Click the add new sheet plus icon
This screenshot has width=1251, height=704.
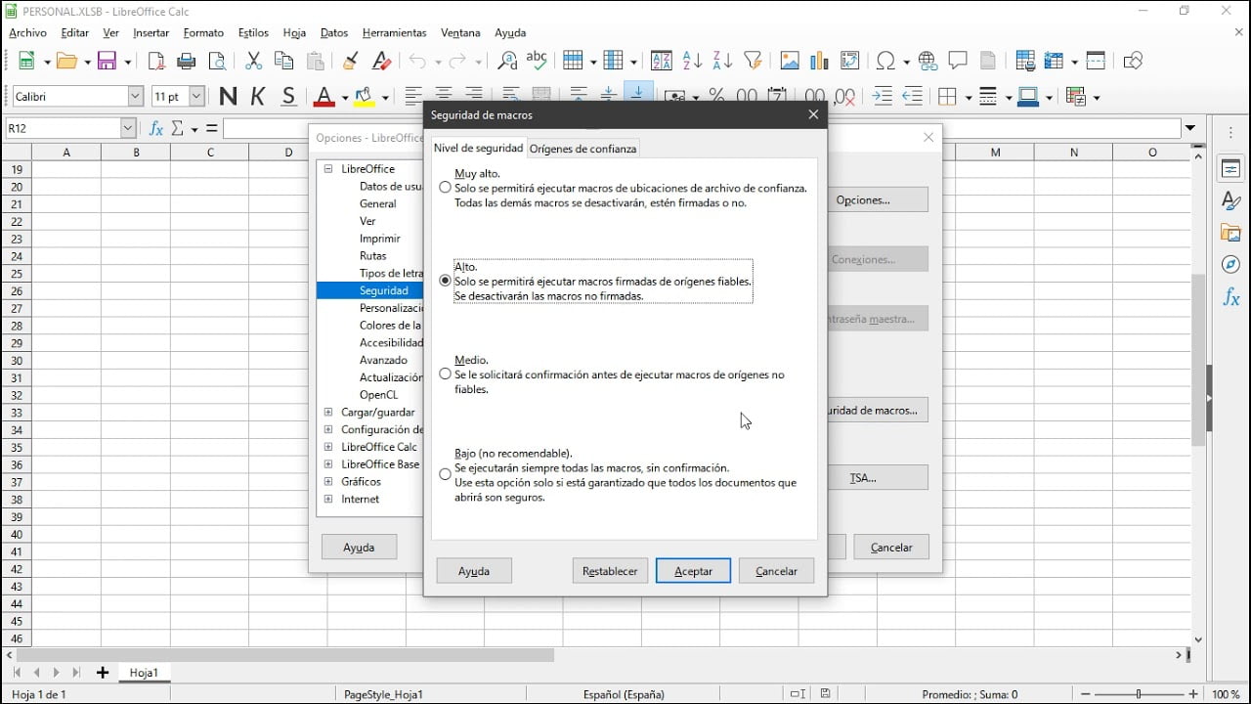(x=102, y=673)
